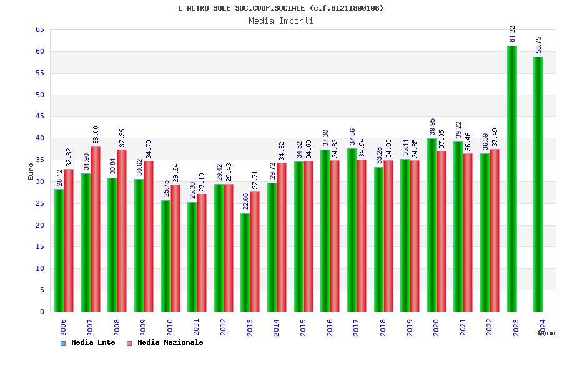
Task: Select the Media Nazionale legend label
Action: pyautogui.click(x=170, y=342)
